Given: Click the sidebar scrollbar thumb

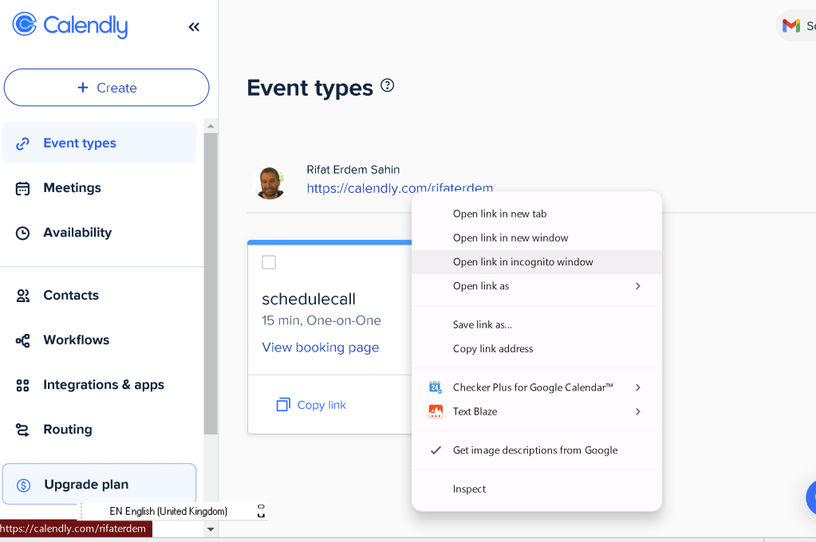Looking at the screenshot, I should (x=211, y=284).
